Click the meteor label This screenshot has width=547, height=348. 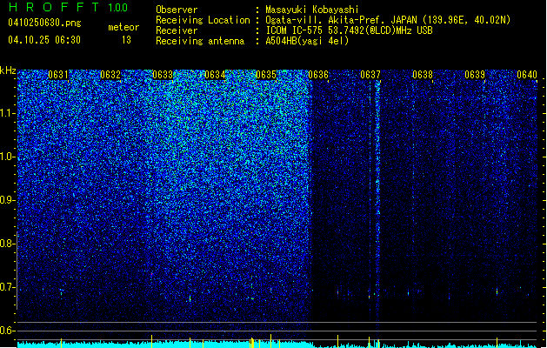tap(123, 27)
